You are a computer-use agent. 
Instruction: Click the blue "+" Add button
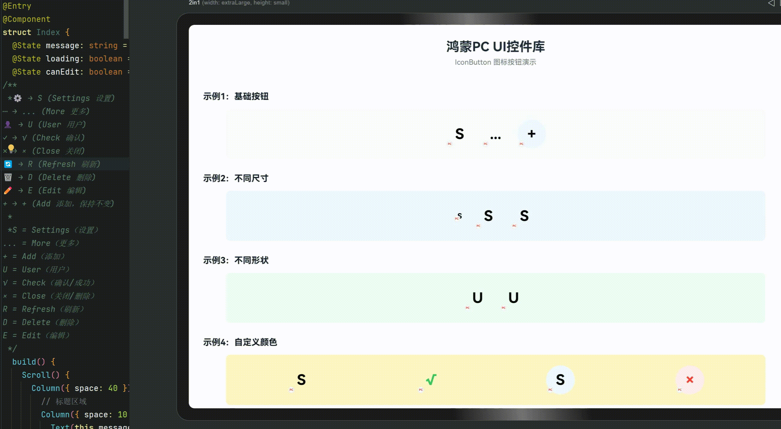tap(531, 134)
